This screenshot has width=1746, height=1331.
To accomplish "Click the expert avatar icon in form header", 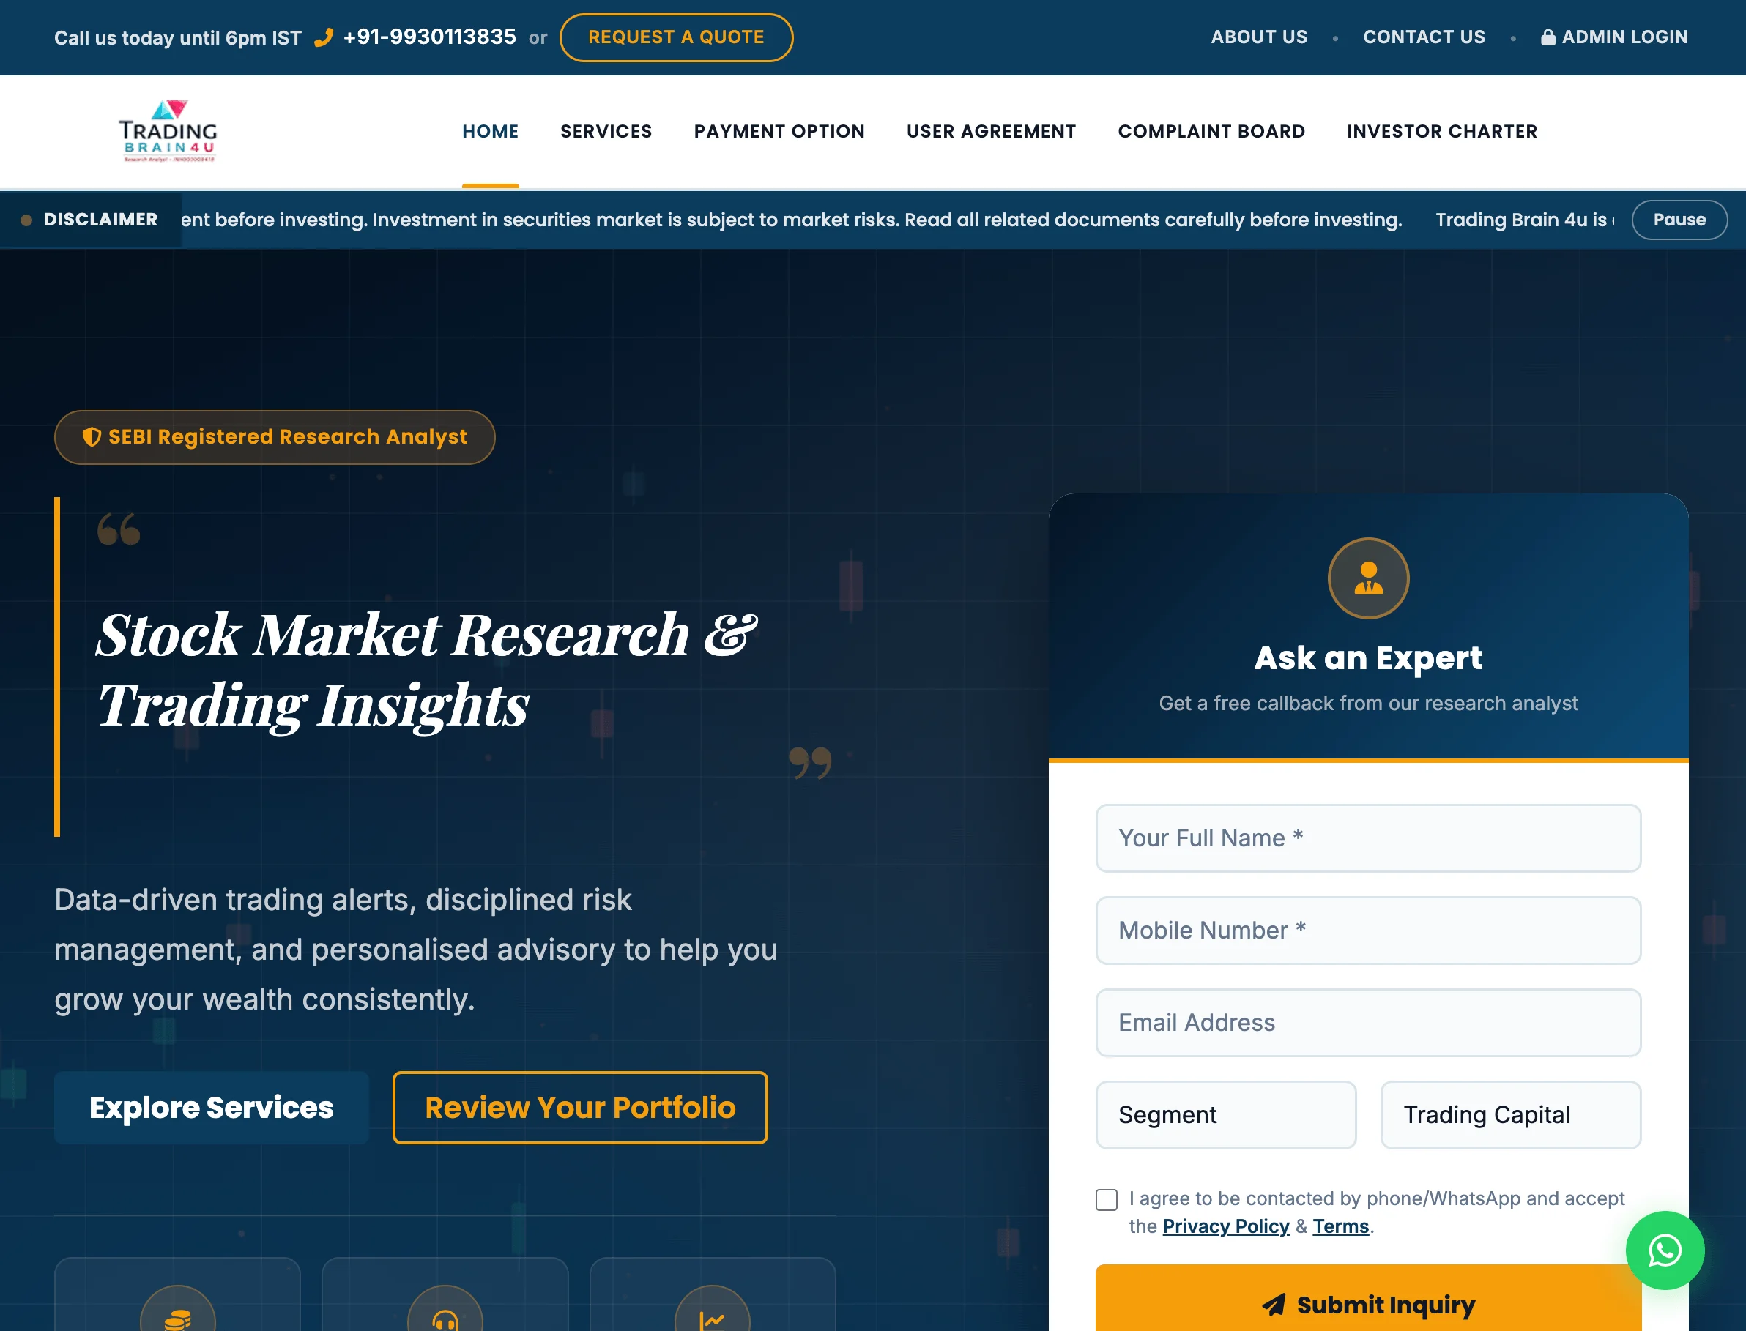I will pyautogui.click(x=1368, y=578).
